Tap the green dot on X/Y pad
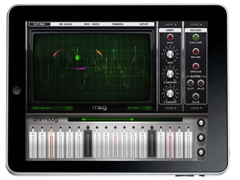The width and height of the screenshot is (240, 180). point(78,58)
